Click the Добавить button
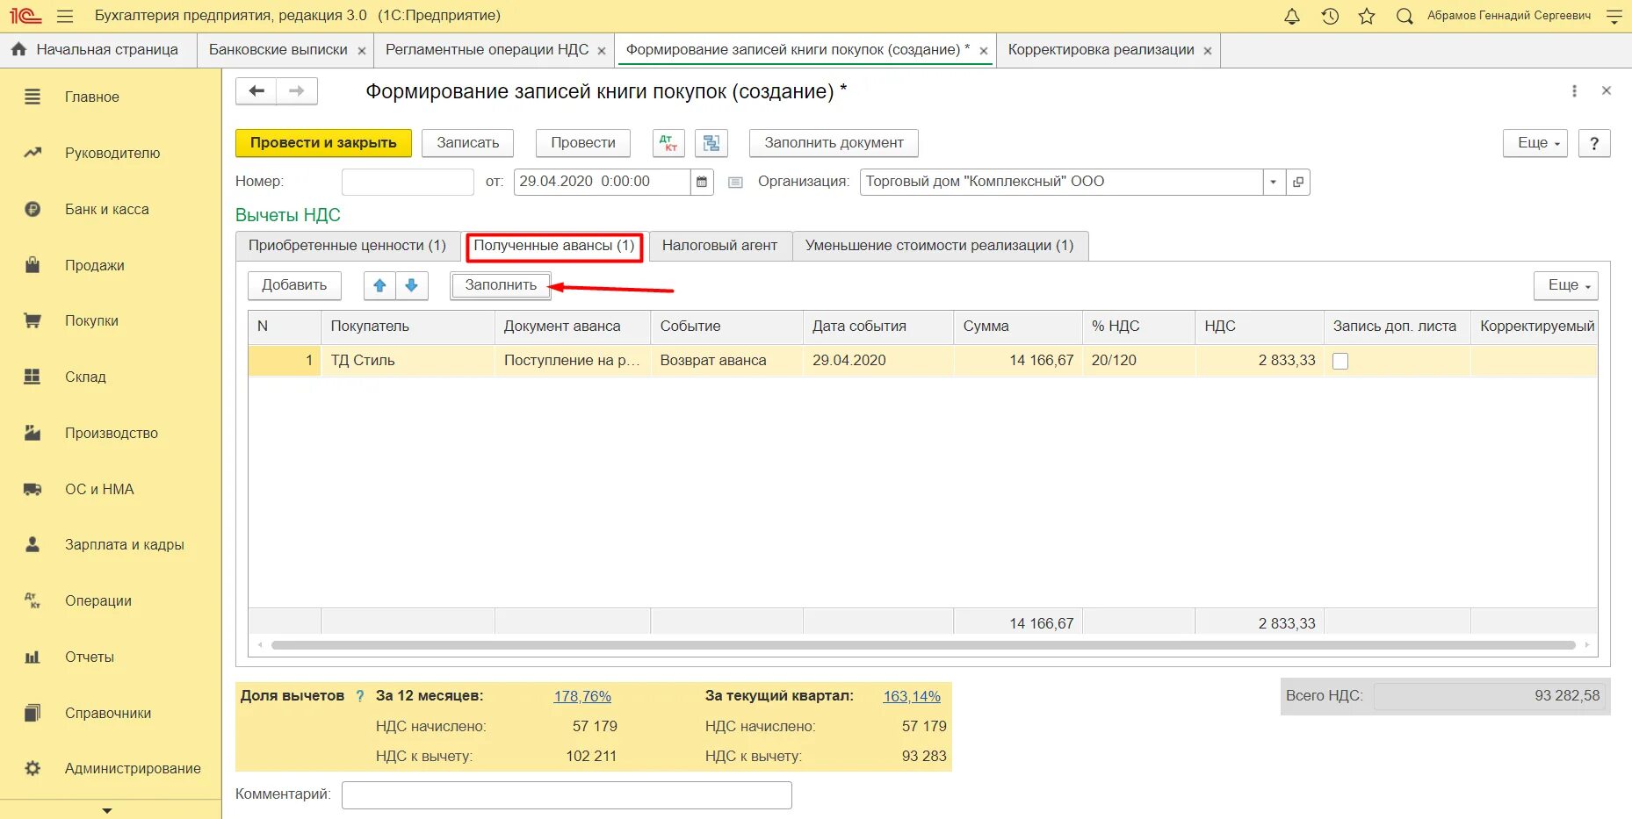Screen dimensions: 1632x819 (x=294, y=285)
